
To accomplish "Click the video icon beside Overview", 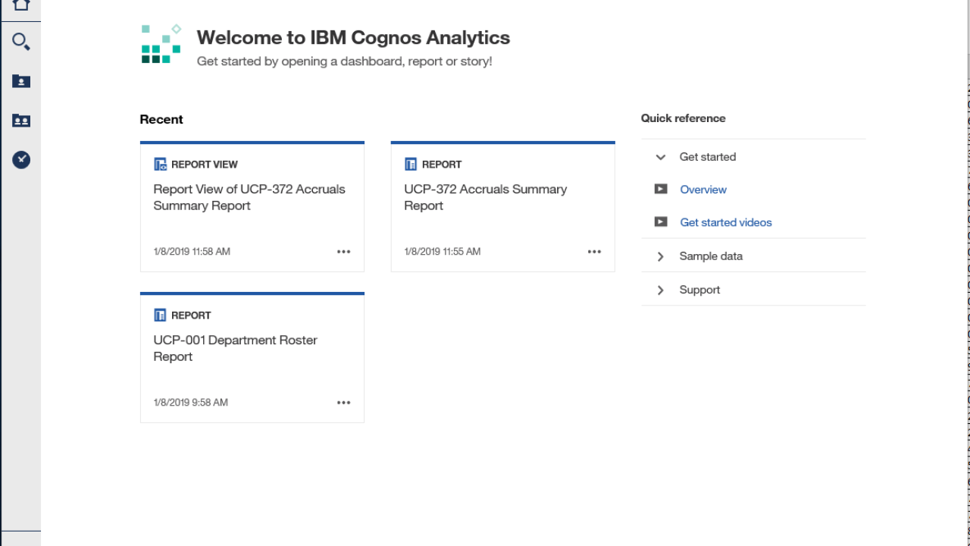I will click(x=661, y=189).
